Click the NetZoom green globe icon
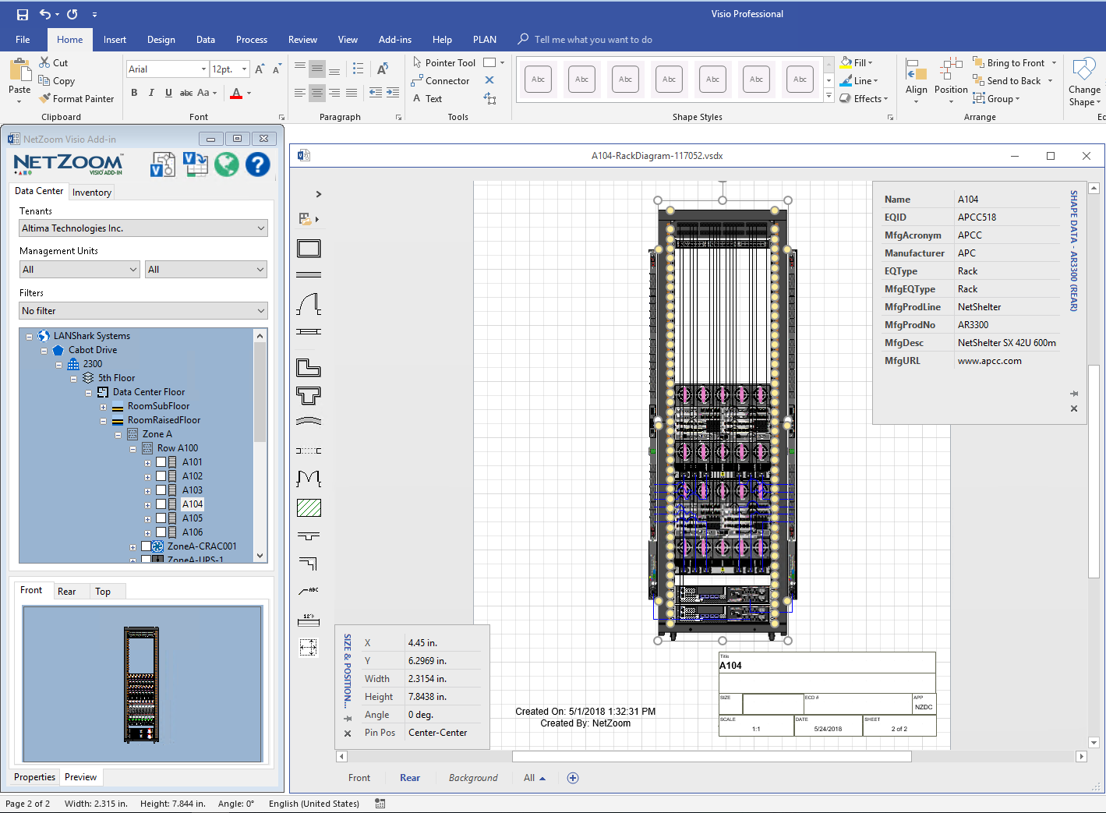The width and height of the screenshot is (1106, 813). 226,164
